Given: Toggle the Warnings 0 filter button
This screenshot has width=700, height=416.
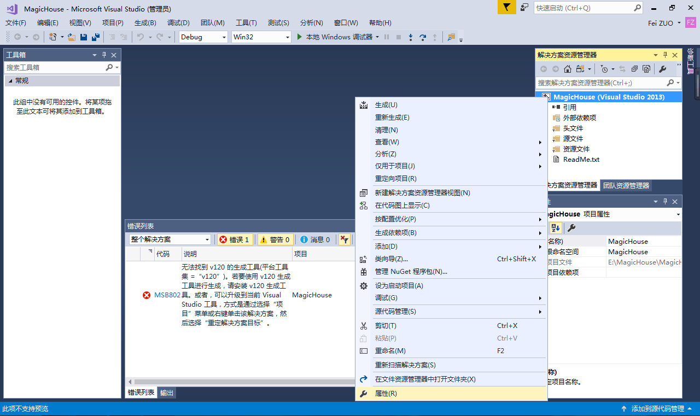Looking at the screenshot, I should (275, 239).
